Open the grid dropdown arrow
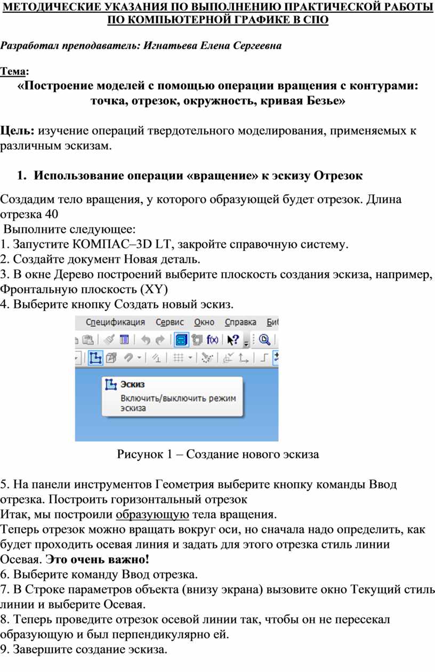Image resolution: width=435 pixels, height=672 pixels. point(190,358)
